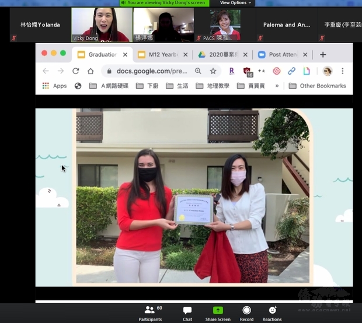Image resolution: width=362 pixels, height=323 pixels.
Task: Start recording with the Record button
Action: tap(246, 313)
